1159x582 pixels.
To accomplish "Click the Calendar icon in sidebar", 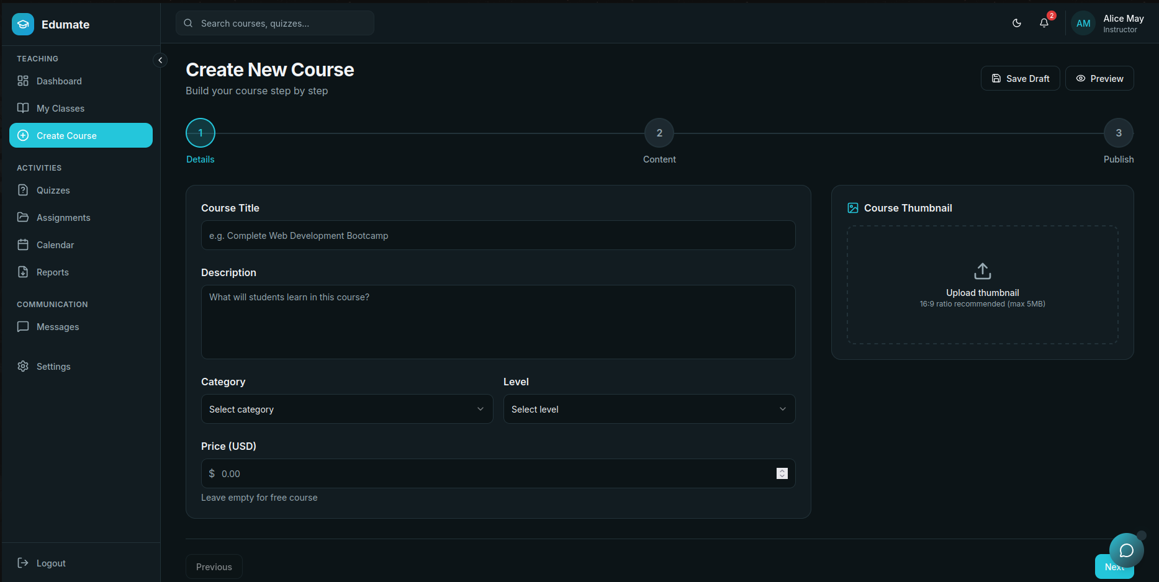I will (23, 244).
